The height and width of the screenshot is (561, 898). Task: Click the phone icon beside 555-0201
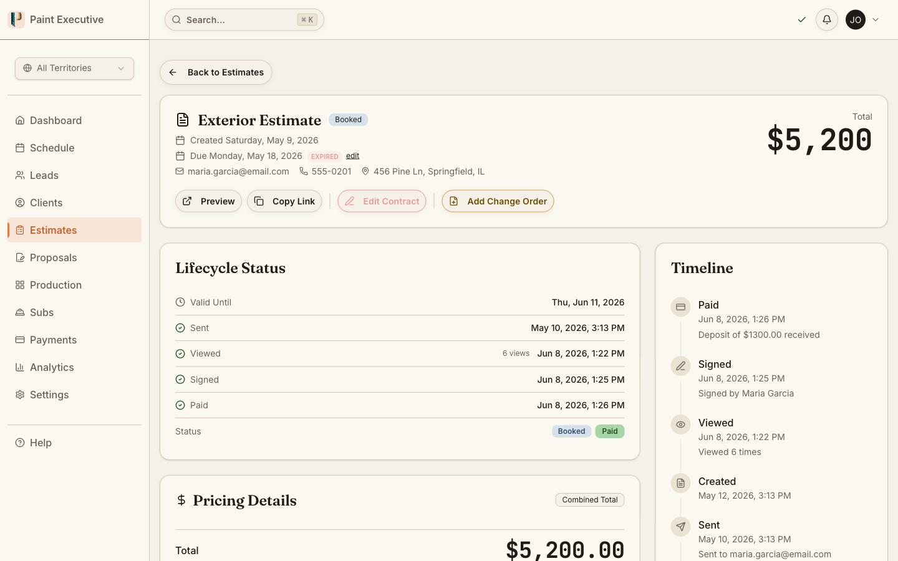click(x=304, y=171)
